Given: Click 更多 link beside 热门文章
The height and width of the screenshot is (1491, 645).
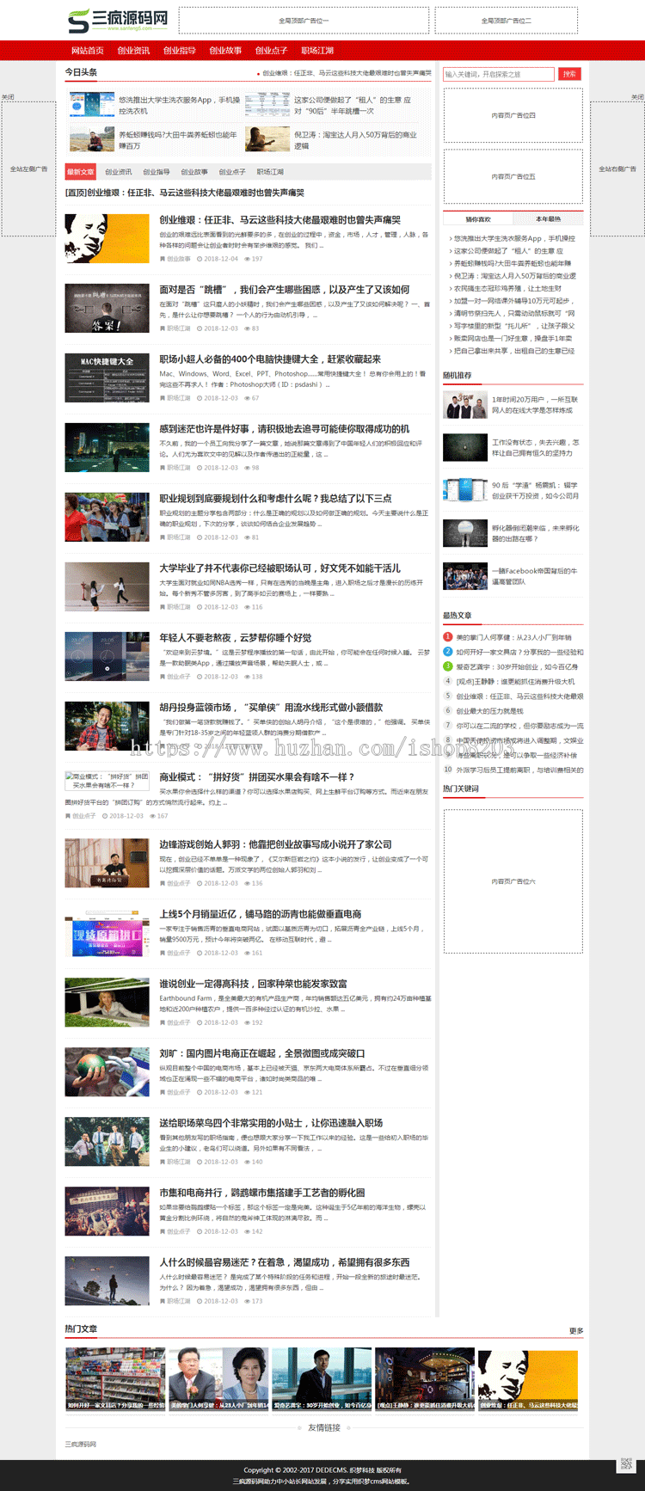Looking at the screenshot, I should point(575,1331).
